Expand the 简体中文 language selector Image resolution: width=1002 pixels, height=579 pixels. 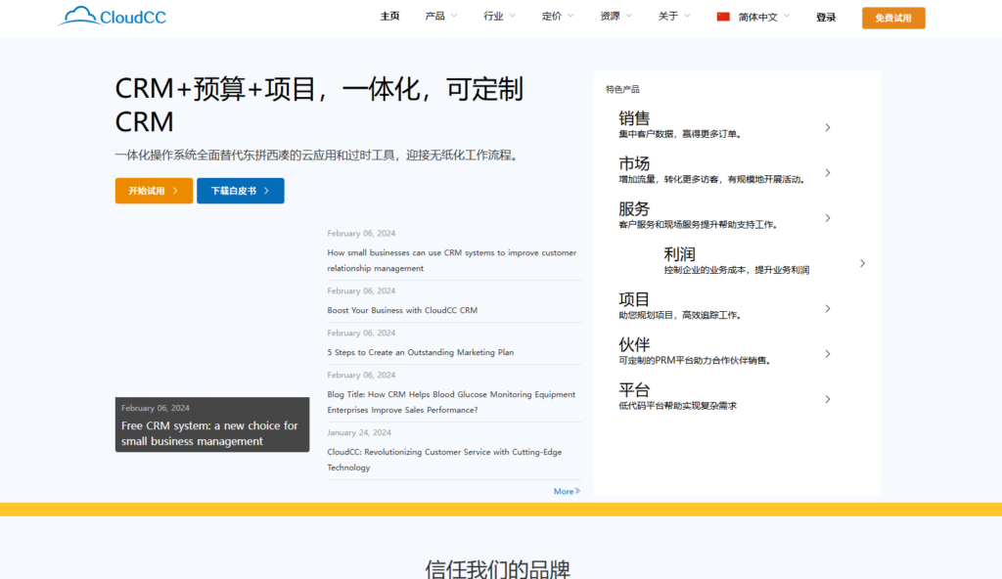coord(758,17)
